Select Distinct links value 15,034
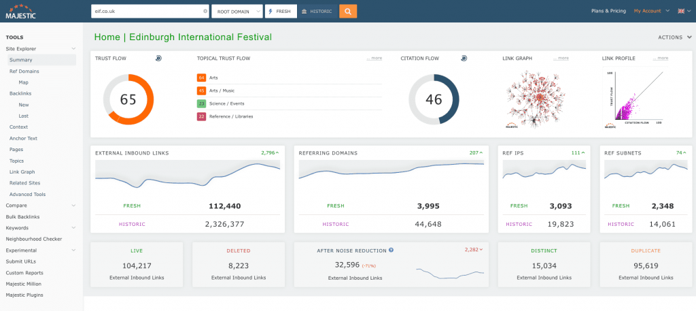The image size is (696, 311). (544, 266)
